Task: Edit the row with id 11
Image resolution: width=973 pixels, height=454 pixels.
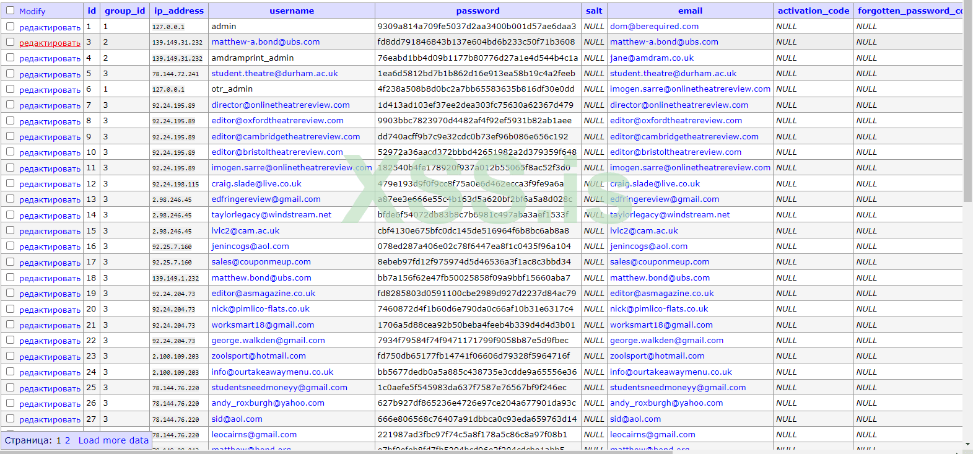Action: (x=50, y=168)
